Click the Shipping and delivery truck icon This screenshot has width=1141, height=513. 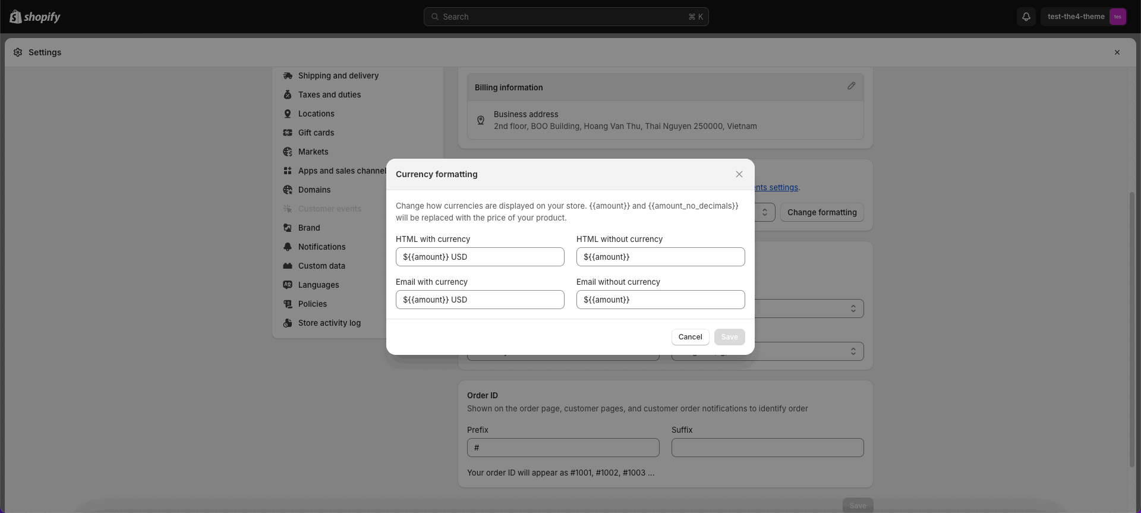(288, 75)
